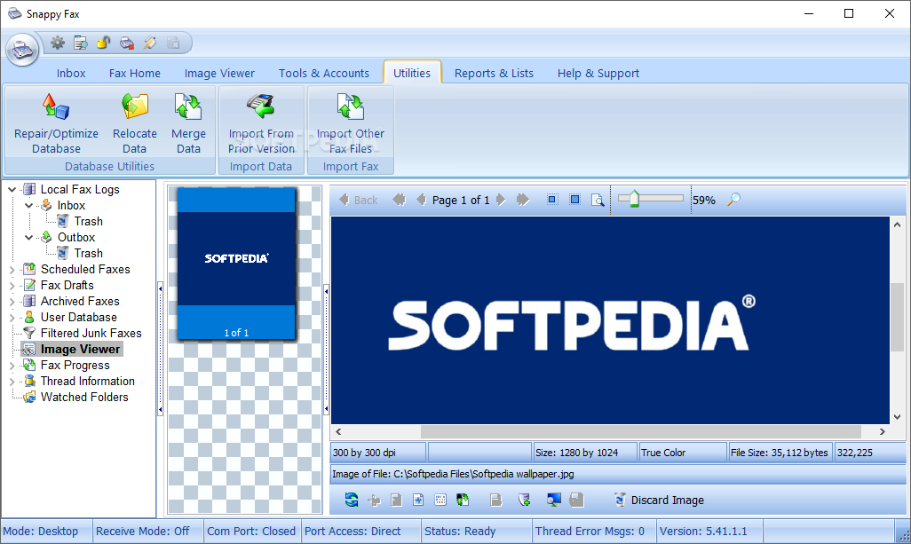911x544 pixels.
Task: Click Import From Prior Version
Action: point(261,123)
